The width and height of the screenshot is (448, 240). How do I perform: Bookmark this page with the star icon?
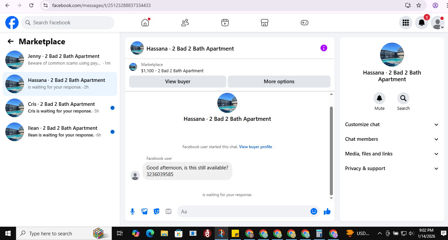419,5
